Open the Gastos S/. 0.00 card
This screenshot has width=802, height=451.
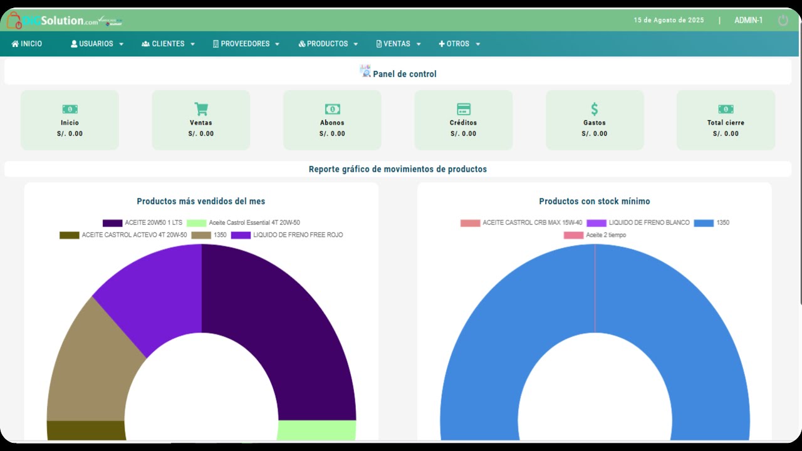(595, 120)
